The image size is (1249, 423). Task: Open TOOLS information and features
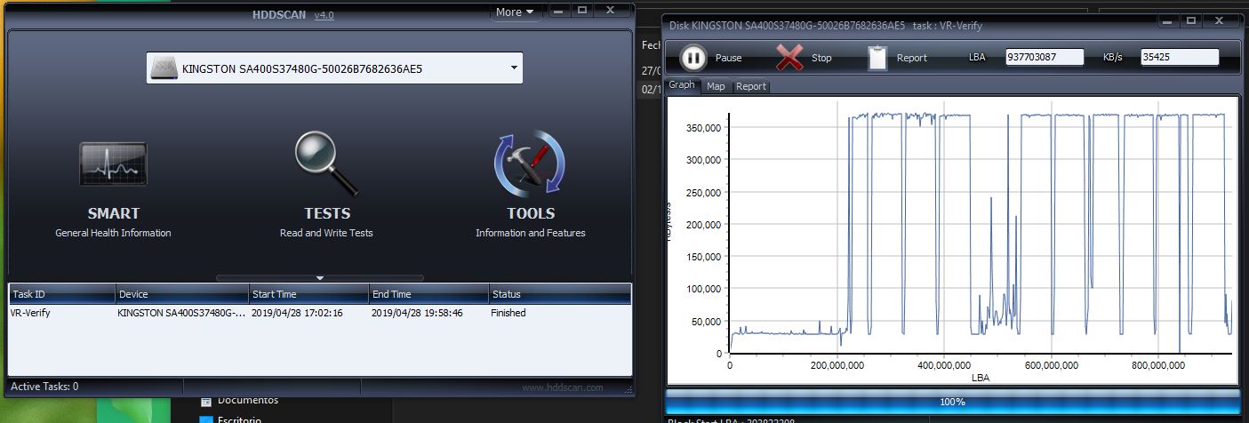[x=530, y=164]
